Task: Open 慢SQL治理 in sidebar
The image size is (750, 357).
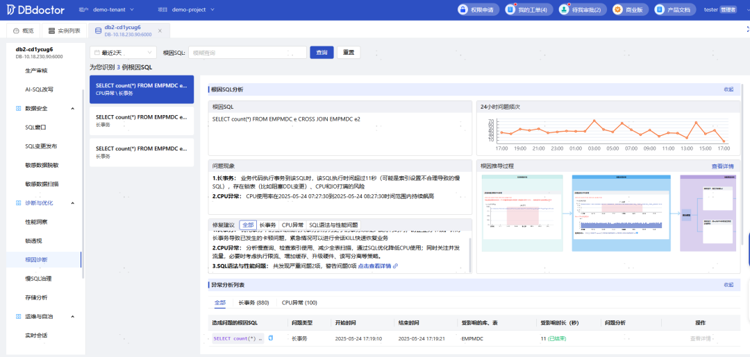Action: tap(38, 278)
